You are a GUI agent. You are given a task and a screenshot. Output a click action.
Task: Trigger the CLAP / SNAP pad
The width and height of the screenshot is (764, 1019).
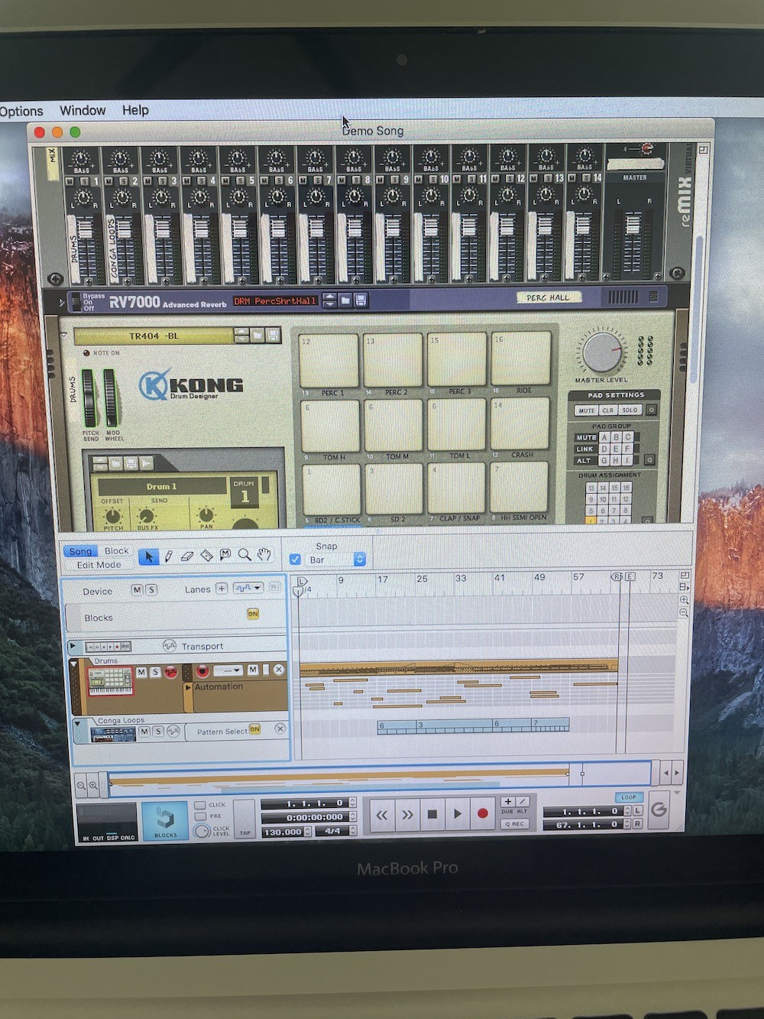(x=457, y=488)
